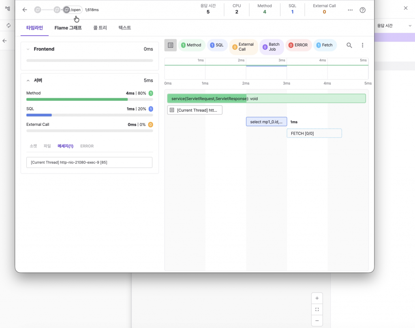The height and width of the screenshot is (328, 415).
Task: Toggle the Method filter chip
Action: tap(191, 45)
